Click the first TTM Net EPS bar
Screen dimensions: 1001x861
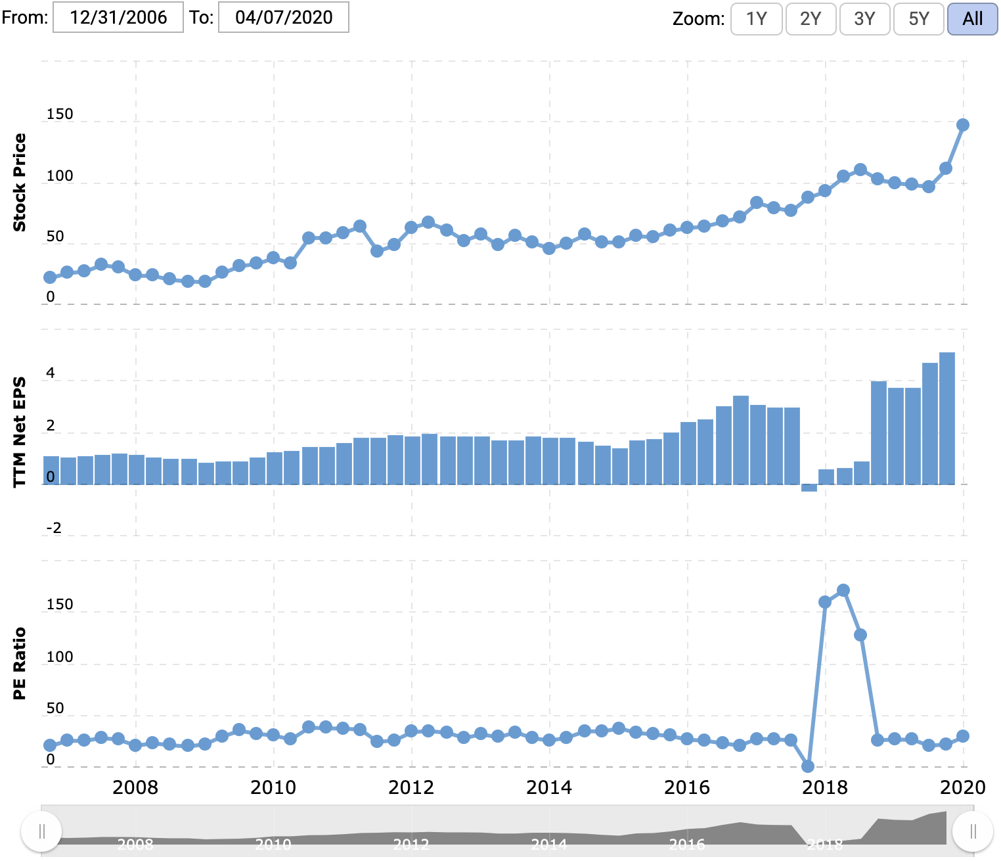pyautogui.click(x=51, y=470)
